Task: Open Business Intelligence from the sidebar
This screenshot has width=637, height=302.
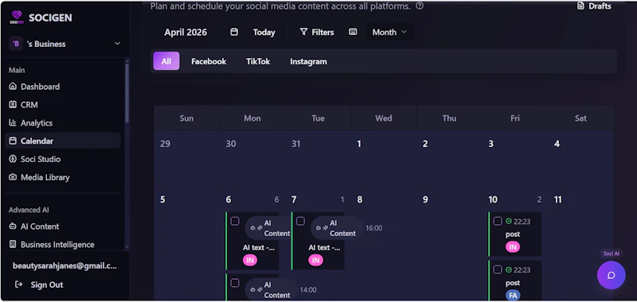Action: coord(63,245)
